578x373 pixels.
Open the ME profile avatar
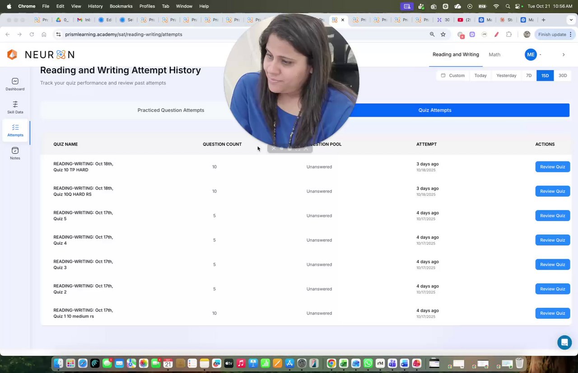point(531,55)
